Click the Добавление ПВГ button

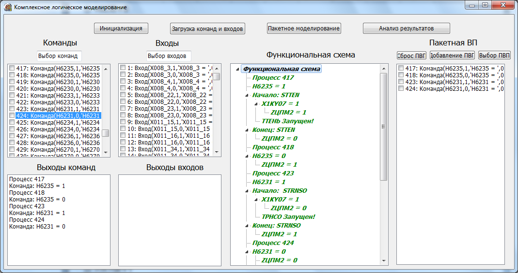point(452,55)
